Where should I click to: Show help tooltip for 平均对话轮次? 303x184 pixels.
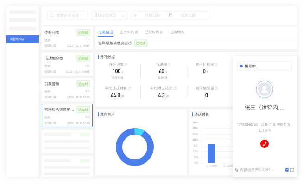[x=175, y=88]
